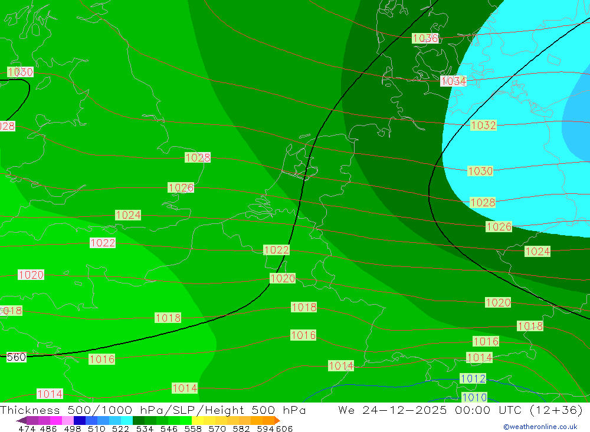Click the 1034 isobar label
The image size is (590, 432).
(x=453, y=81)
